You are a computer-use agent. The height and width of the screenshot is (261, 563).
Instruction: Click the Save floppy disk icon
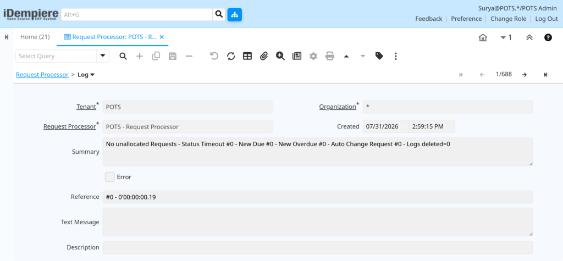coord(172,56)
